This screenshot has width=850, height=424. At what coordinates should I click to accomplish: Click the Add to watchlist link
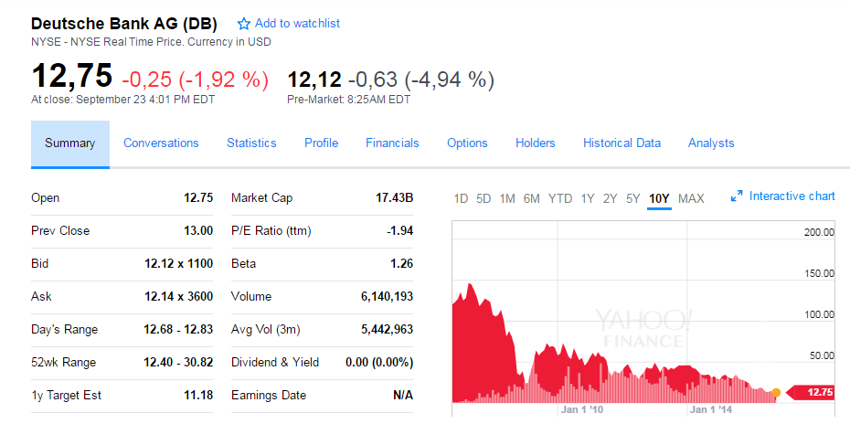pyautogui.click(x=297, y=24)
